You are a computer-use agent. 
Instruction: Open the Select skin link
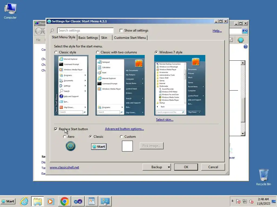point(165,120)
